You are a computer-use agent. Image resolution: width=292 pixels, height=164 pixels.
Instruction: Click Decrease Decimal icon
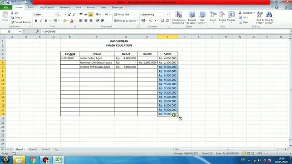pos(167,20)
